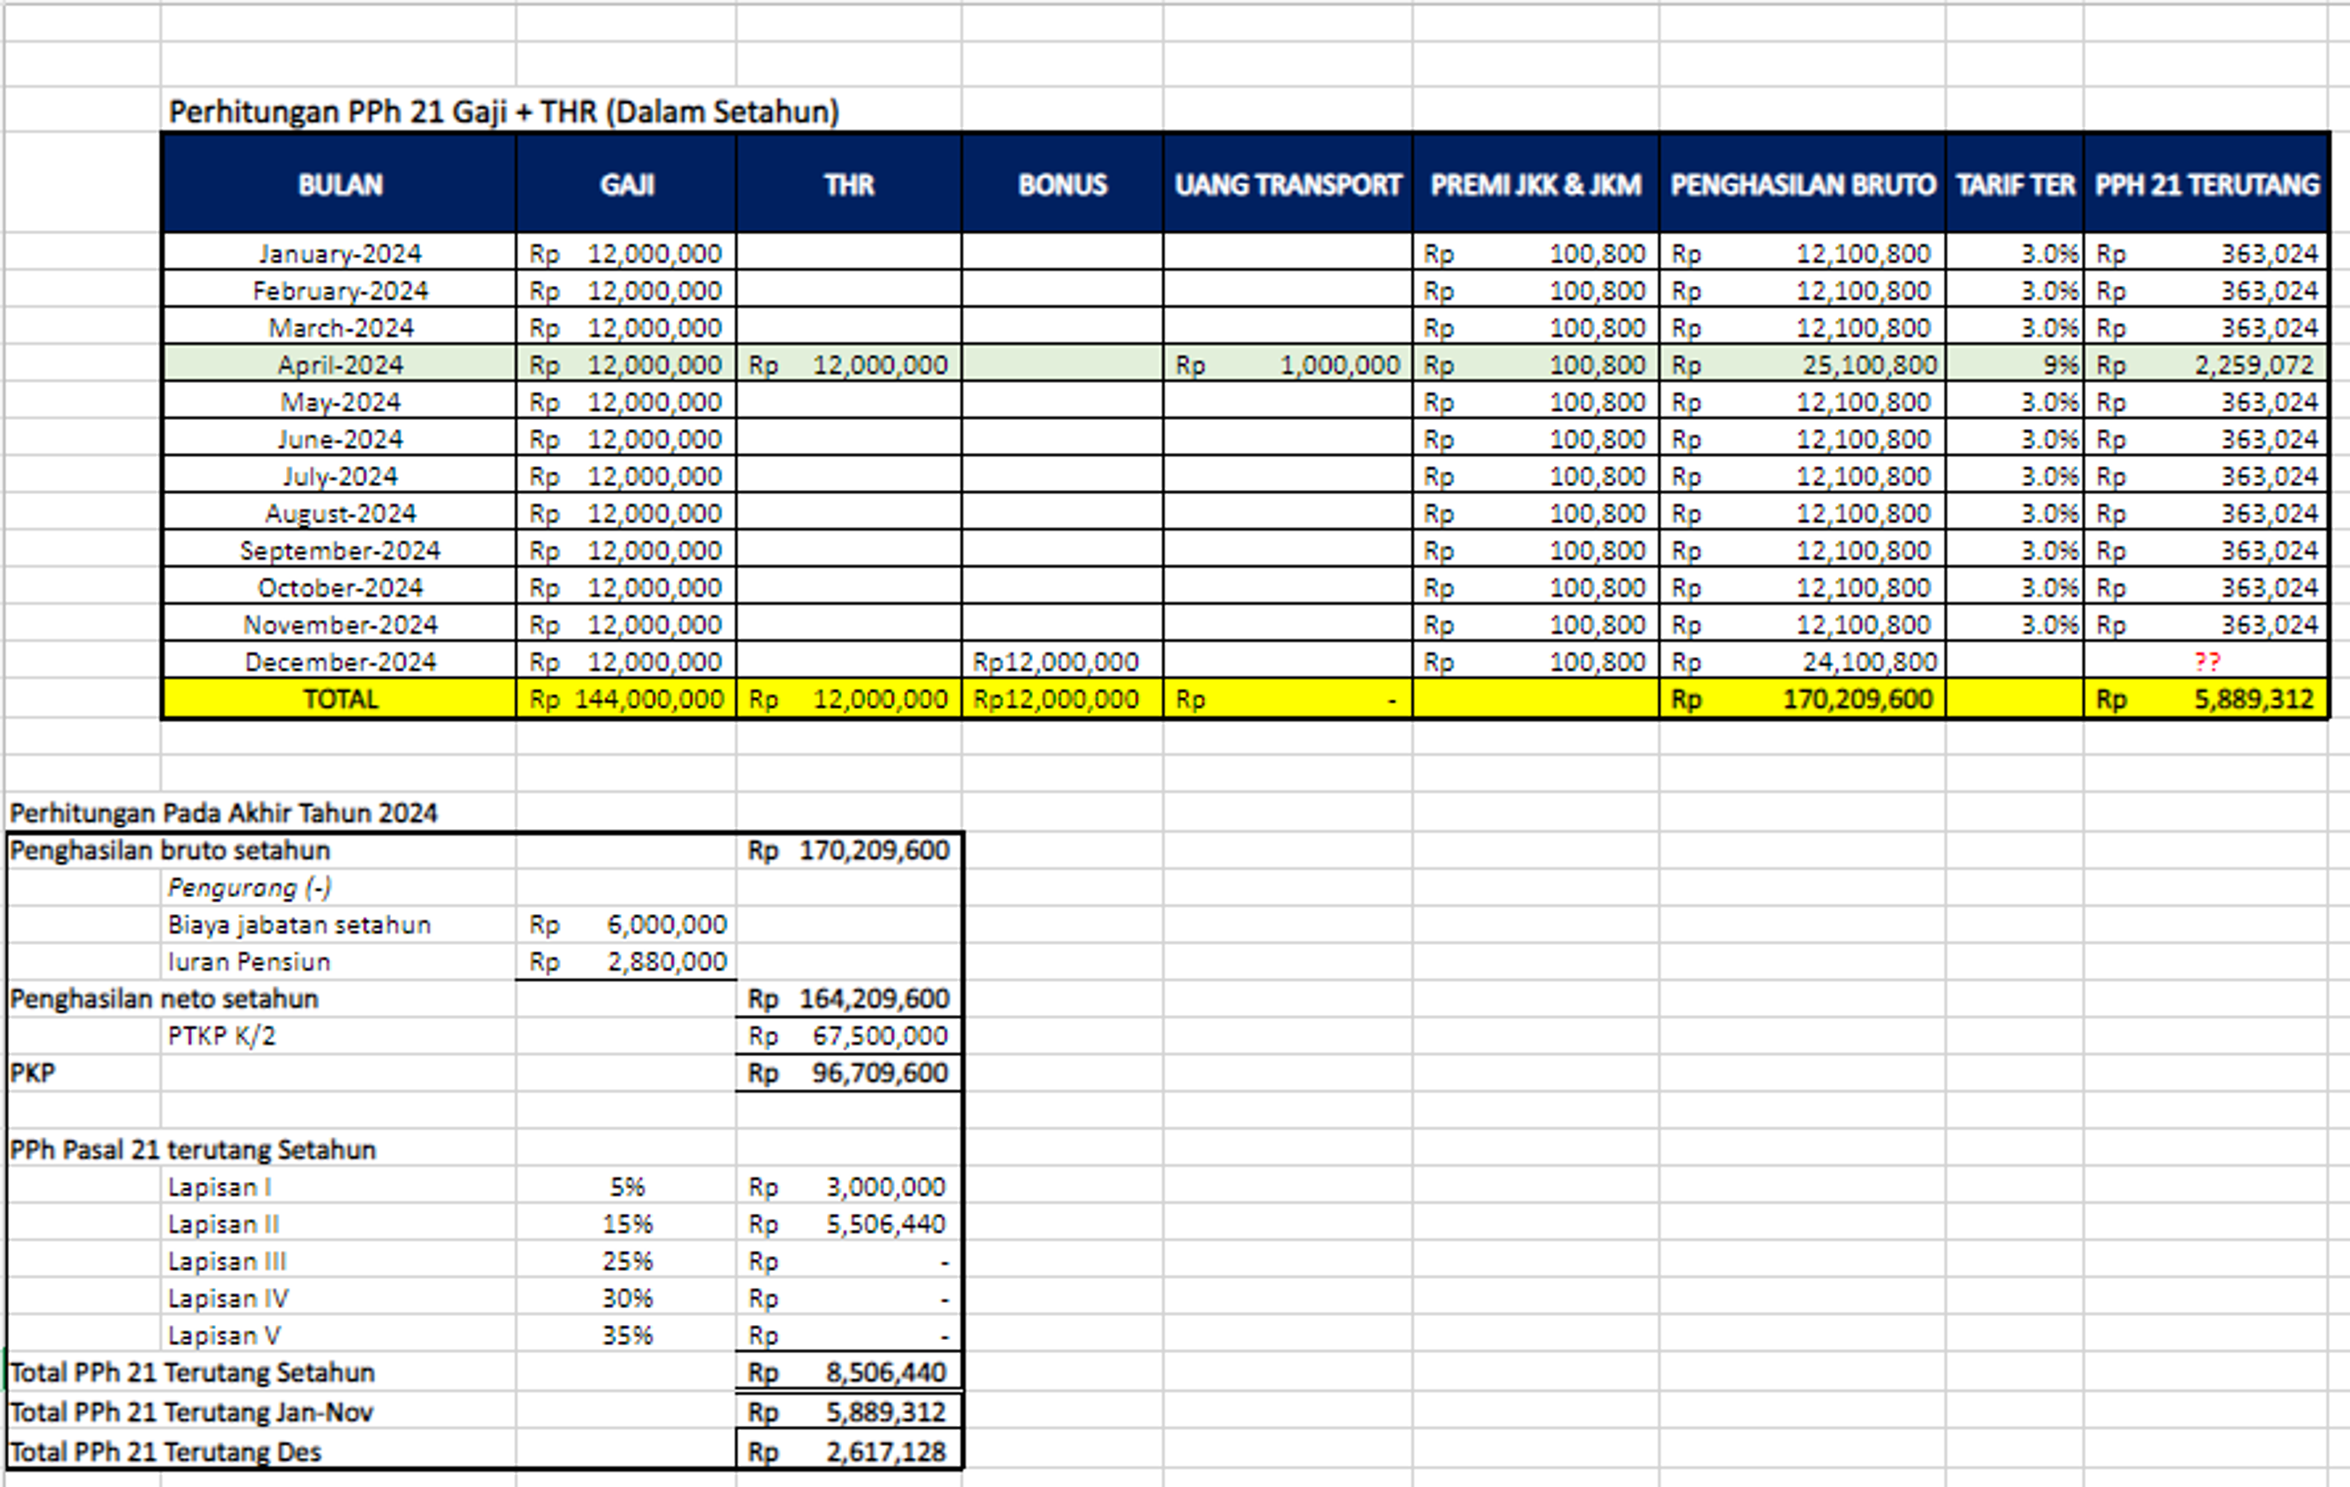
Task: Click the PENGHASILAN BRUTO header cell
Action: tap(1802, 184)
